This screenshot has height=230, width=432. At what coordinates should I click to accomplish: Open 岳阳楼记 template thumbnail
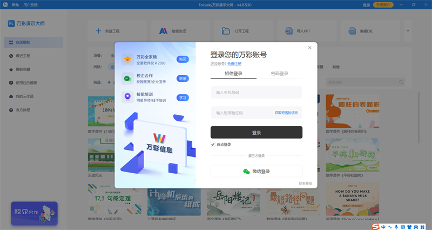point(233,202)
